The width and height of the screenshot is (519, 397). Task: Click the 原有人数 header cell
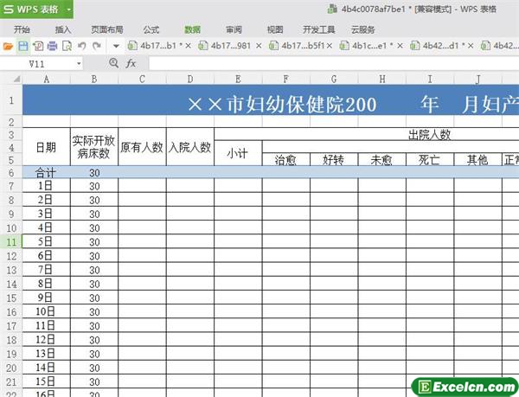pos(142,146)
